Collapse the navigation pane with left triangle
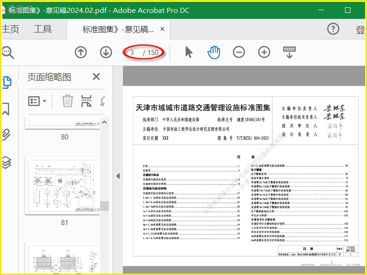 click(x=118, y=176)
